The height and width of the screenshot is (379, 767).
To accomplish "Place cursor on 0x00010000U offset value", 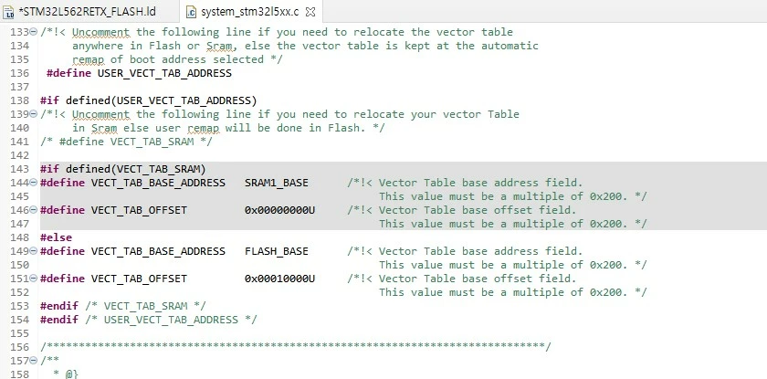I will click(x=279, y=279).
